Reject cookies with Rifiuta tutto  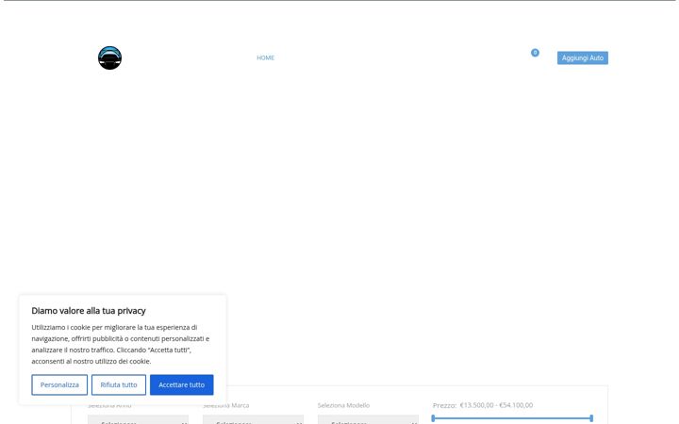(x=119, y=384)
